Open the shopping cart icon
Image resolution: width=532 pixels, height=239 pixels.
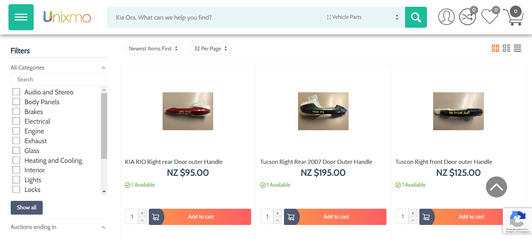[514, 17]
